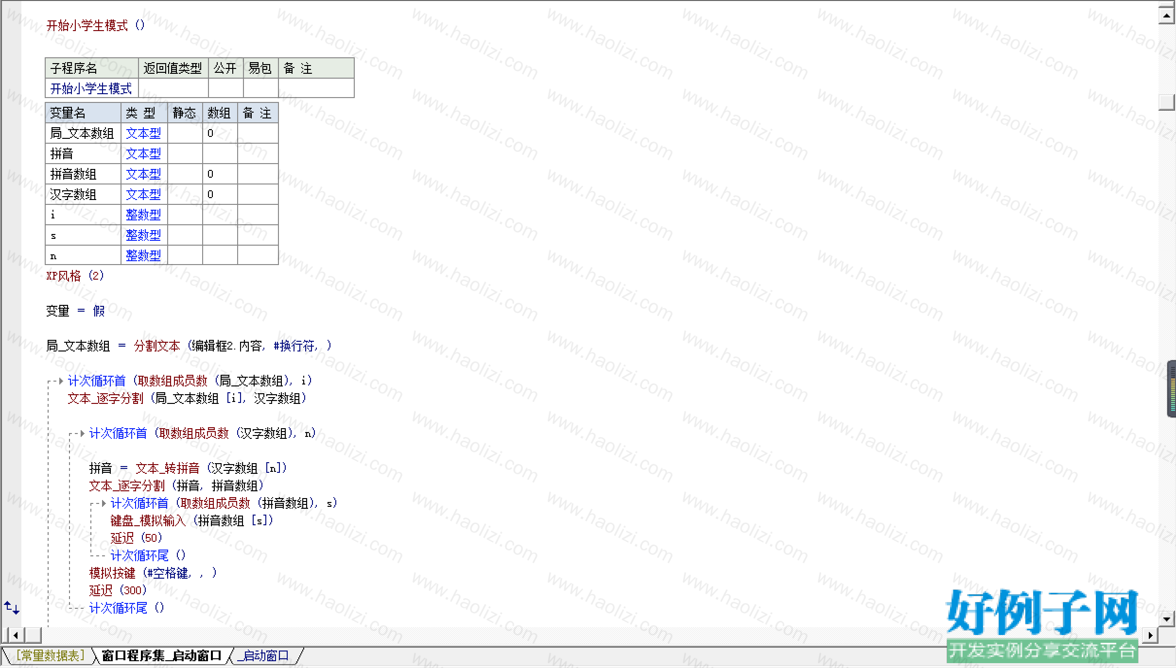Image resolution: width=1176 pixels, height=668 pixels.
Task: Click the horizontal scrollbar left arrow
Action: 16,635
